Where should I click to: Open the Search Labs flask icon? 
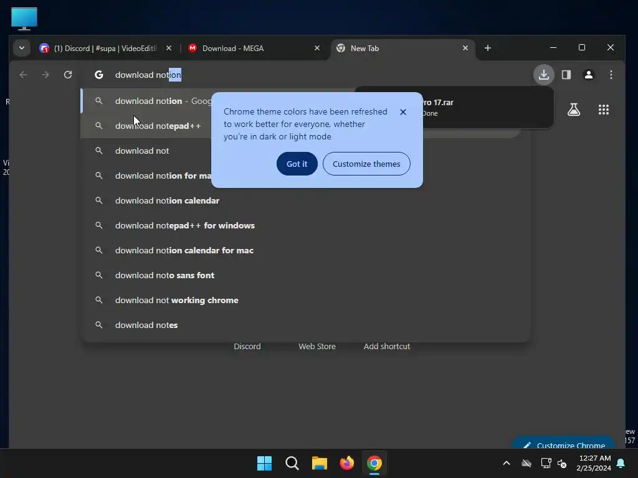tap(574, 110)
